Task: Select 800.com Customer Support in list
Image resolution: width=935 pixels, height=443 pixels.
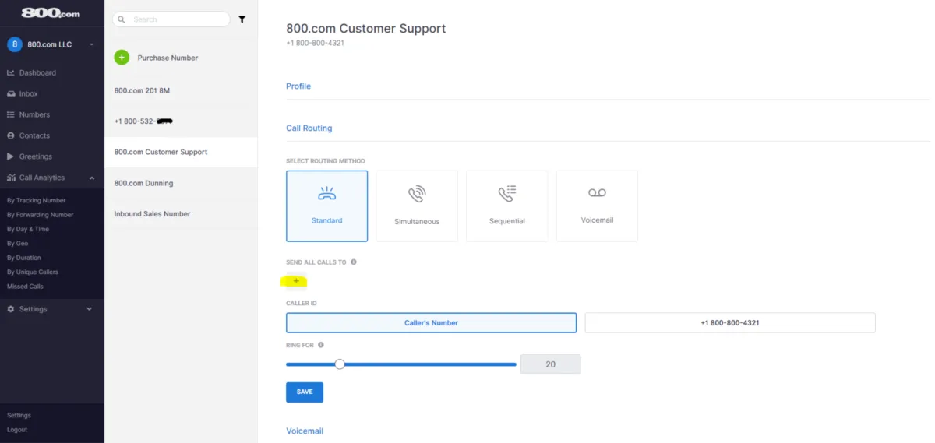Action: click(x=181, y=152)
